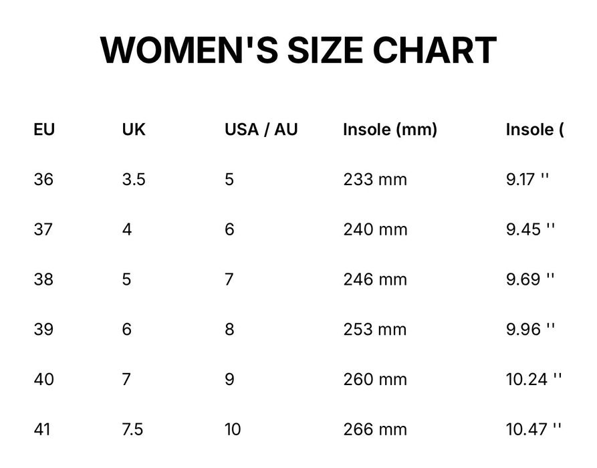
Task: Select the 233 mm insole value
Action: coord(375,180)
